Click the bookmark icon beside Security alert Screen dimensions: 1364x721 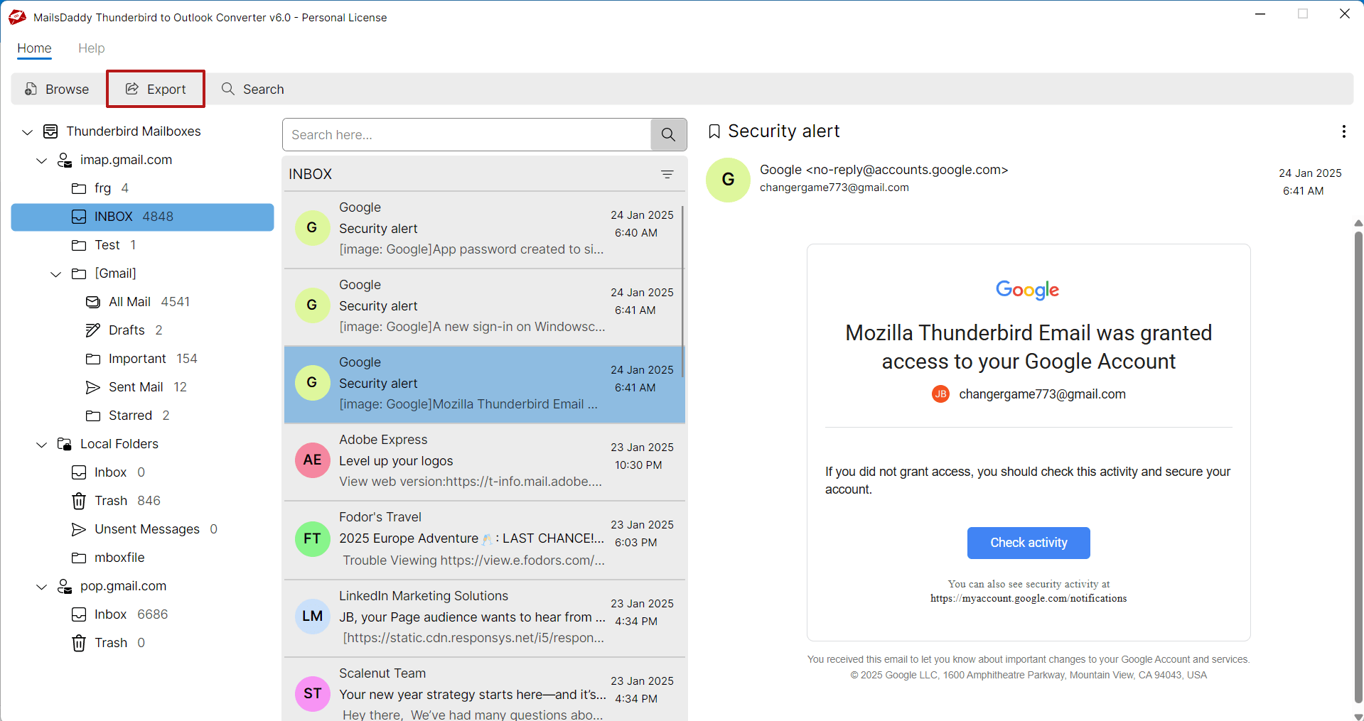(x=714, y=131)
